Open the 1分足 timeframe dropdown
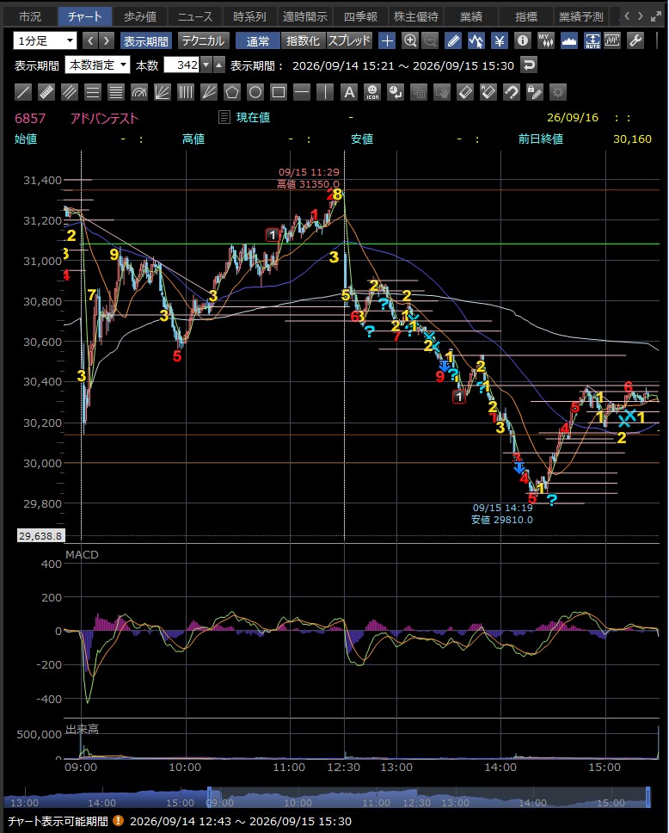Viewport: 669px width, 833px height. point(45,41)
